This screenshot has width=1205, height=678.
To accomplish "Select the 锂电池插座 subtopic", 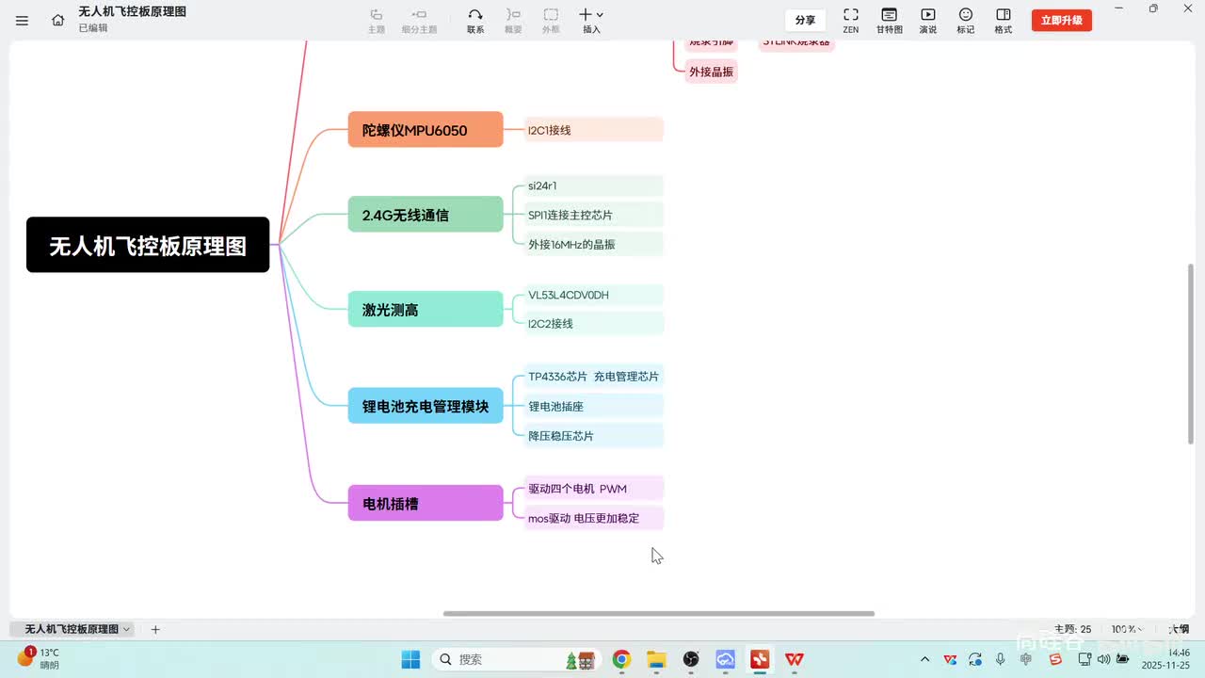I will click(594, 406).
